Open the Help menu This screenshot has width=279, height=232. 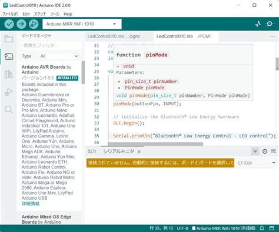68,14
